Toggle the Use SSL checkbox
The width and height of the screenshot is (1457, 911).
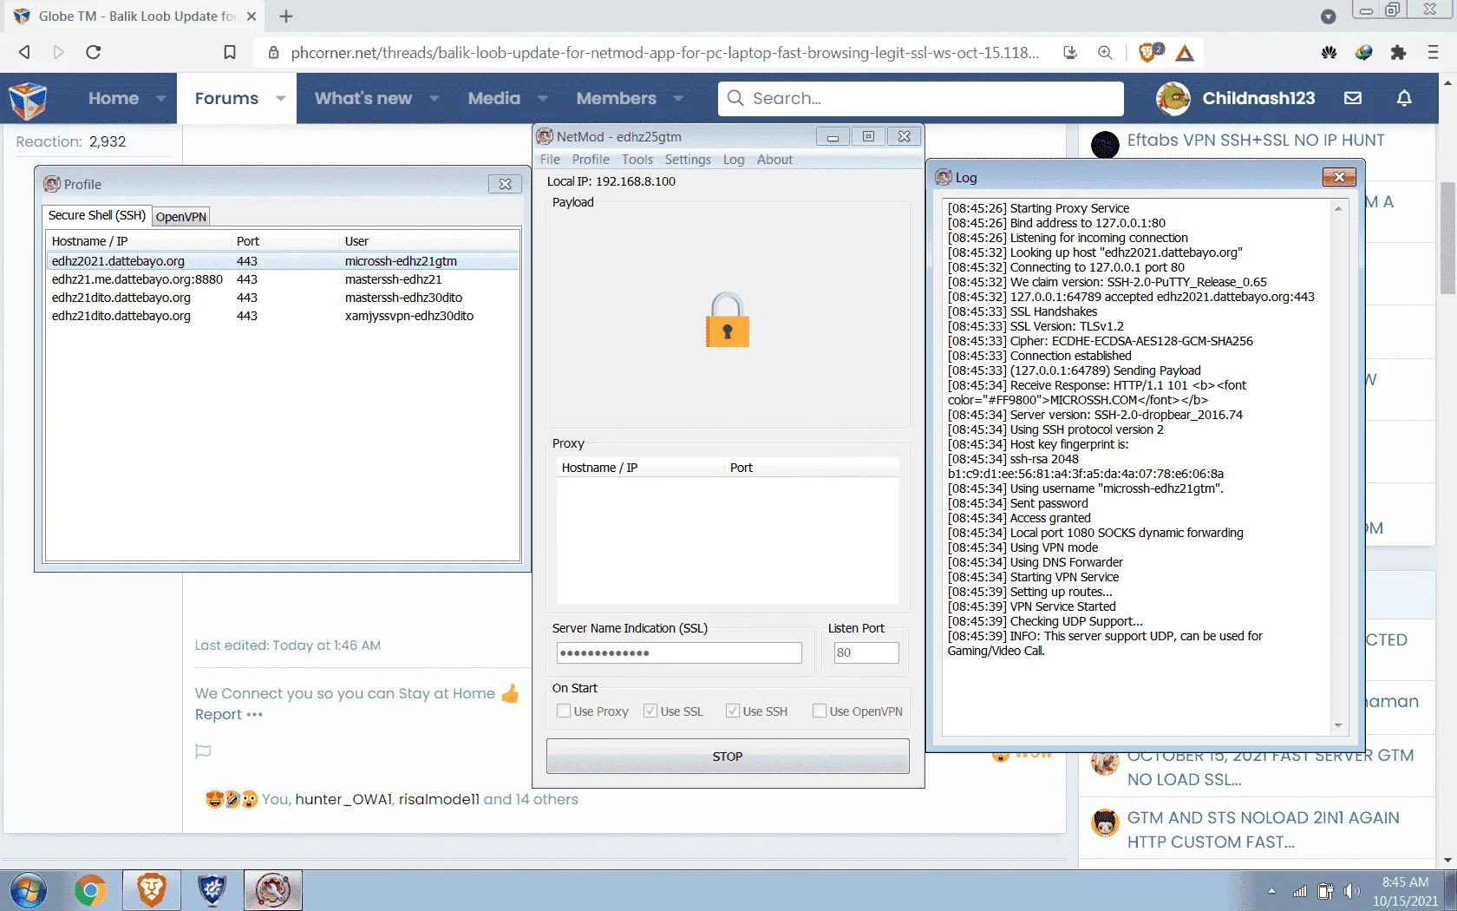pyautogui.click(x=650, y=711)
